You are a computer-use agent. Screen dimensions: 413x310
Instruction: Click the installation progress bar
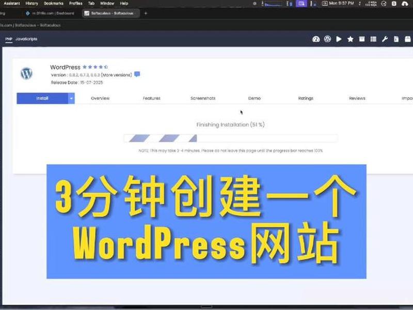click(231, 138)
